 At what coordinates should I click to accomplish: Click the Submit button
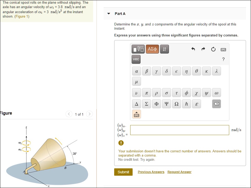(x=123, y=172)
